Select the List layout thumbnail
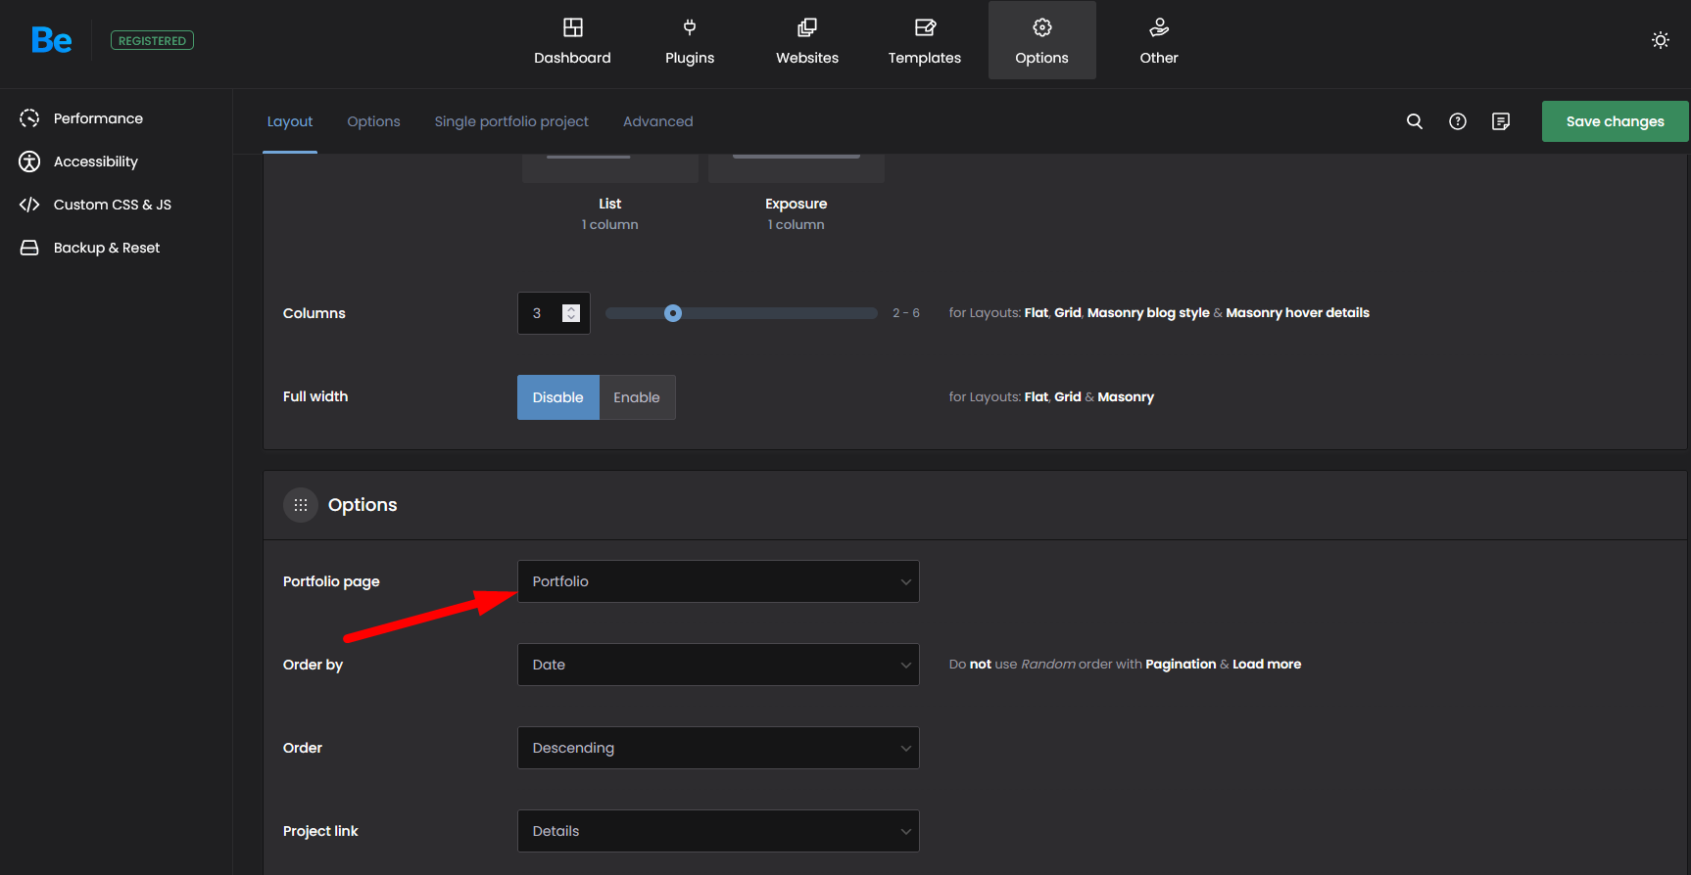Screen dimensions: 1691x875 pos(610,168)
